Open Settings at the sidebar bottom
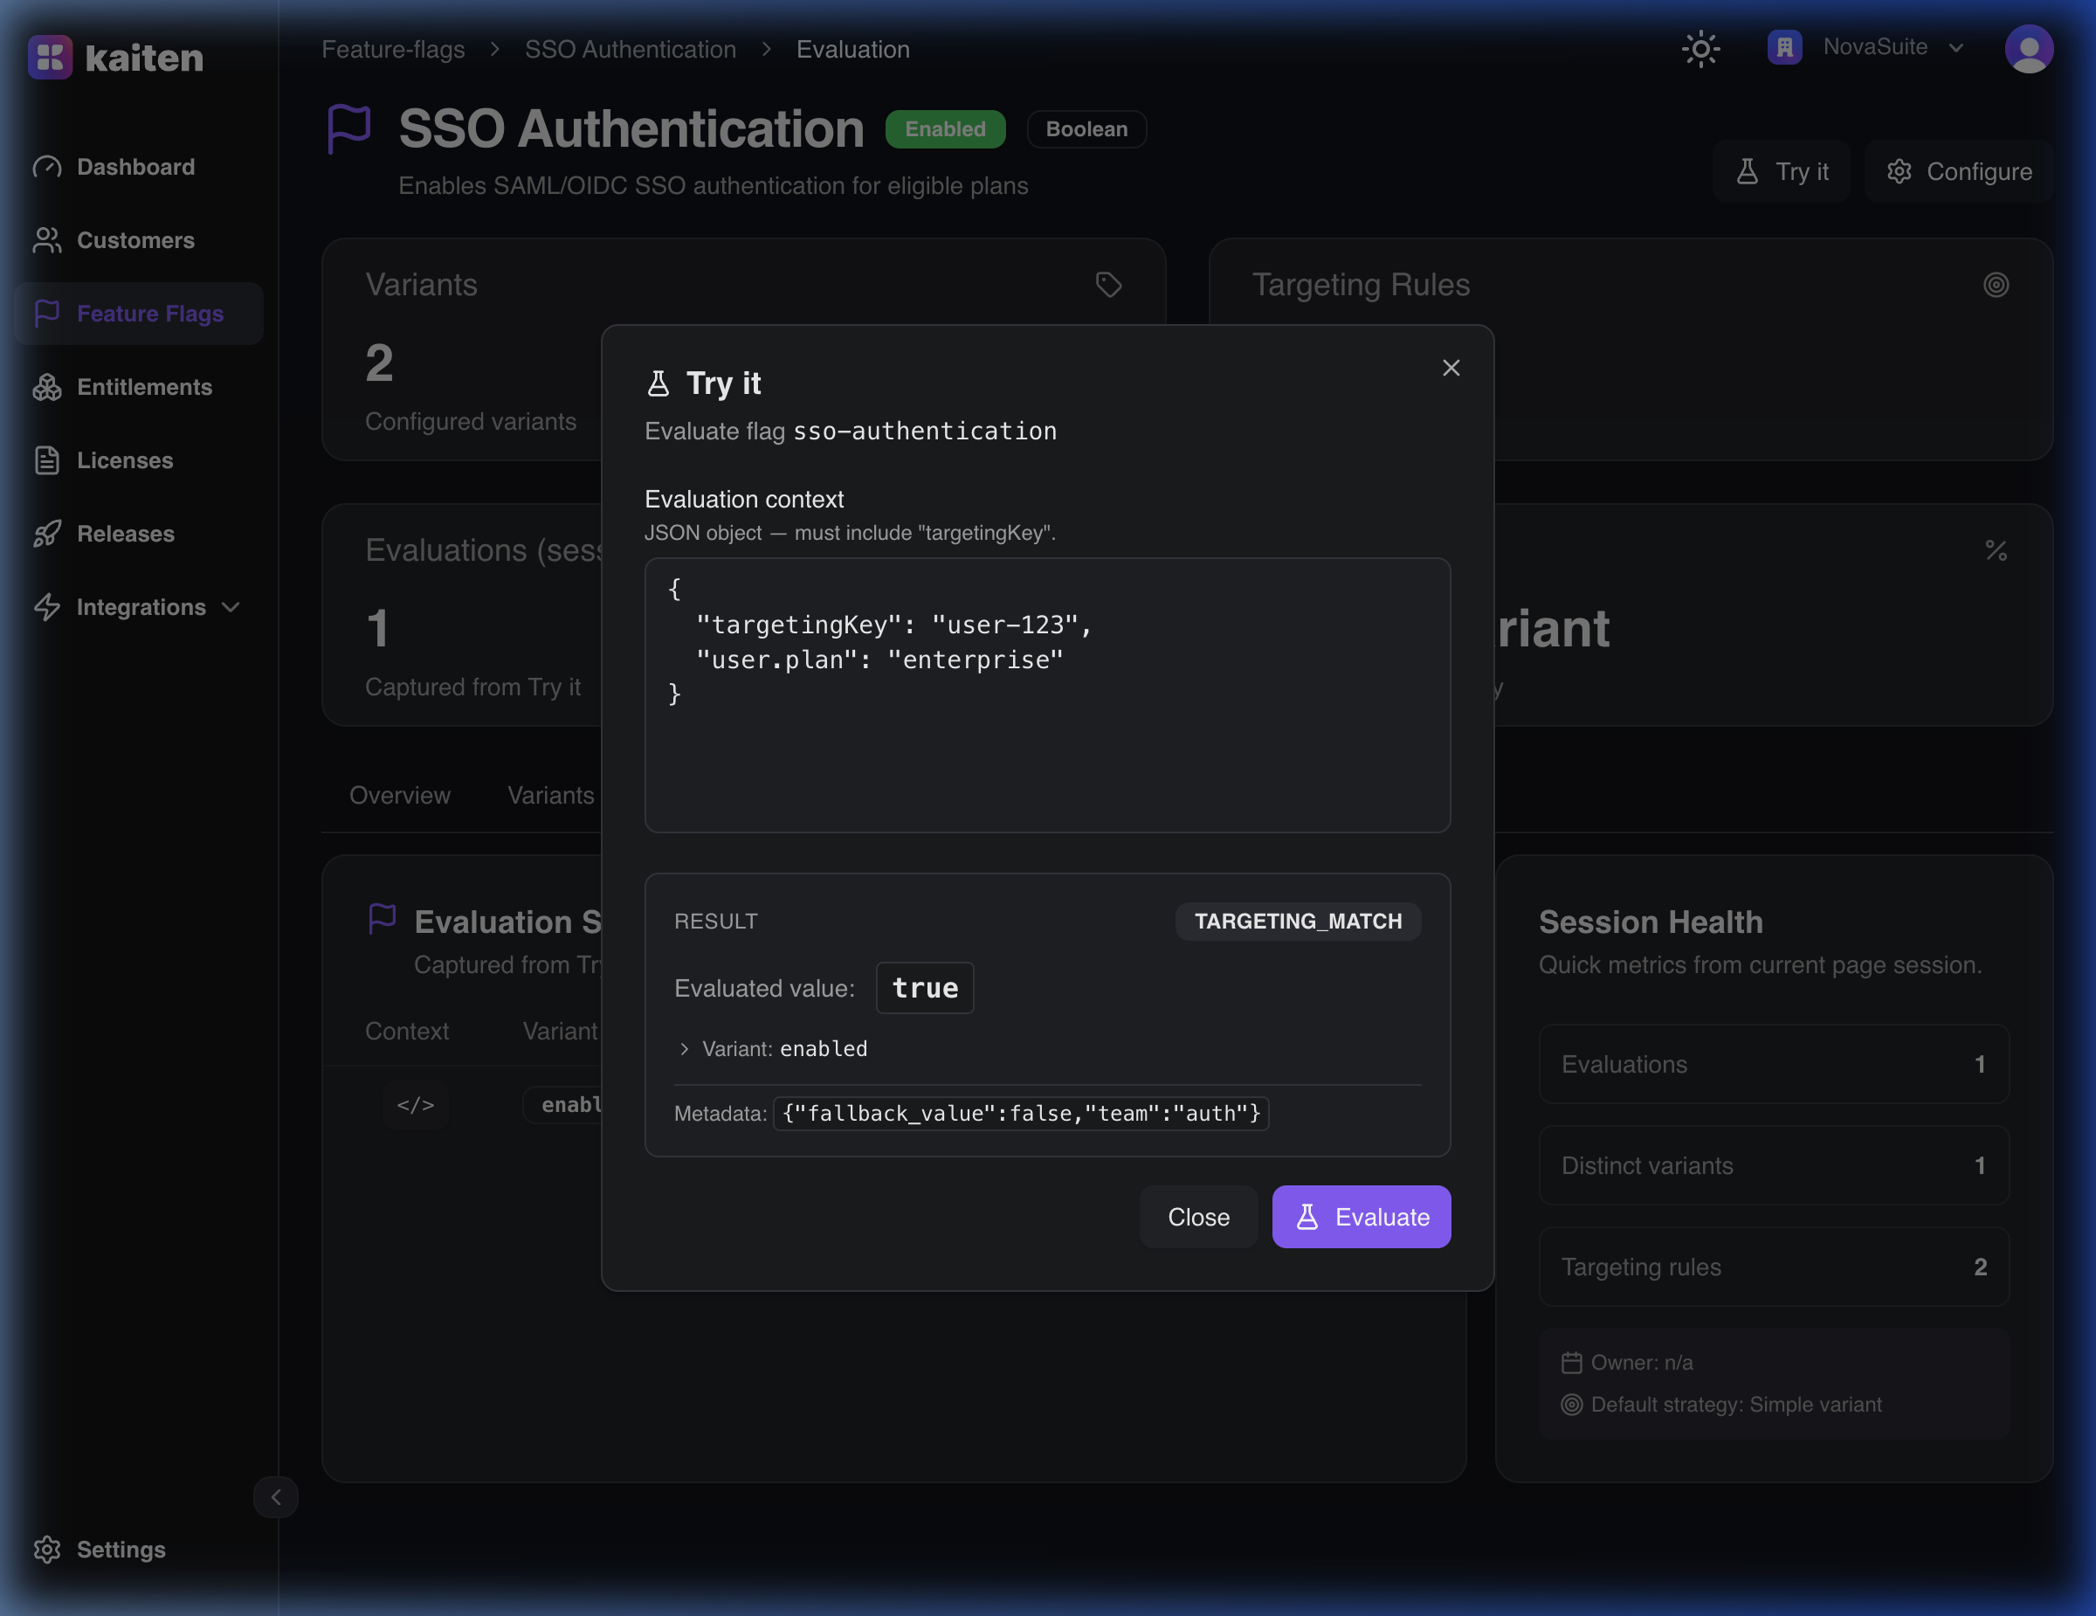The width and height of the screenshot is (2096, 1616). click(x=121, y=1549)
